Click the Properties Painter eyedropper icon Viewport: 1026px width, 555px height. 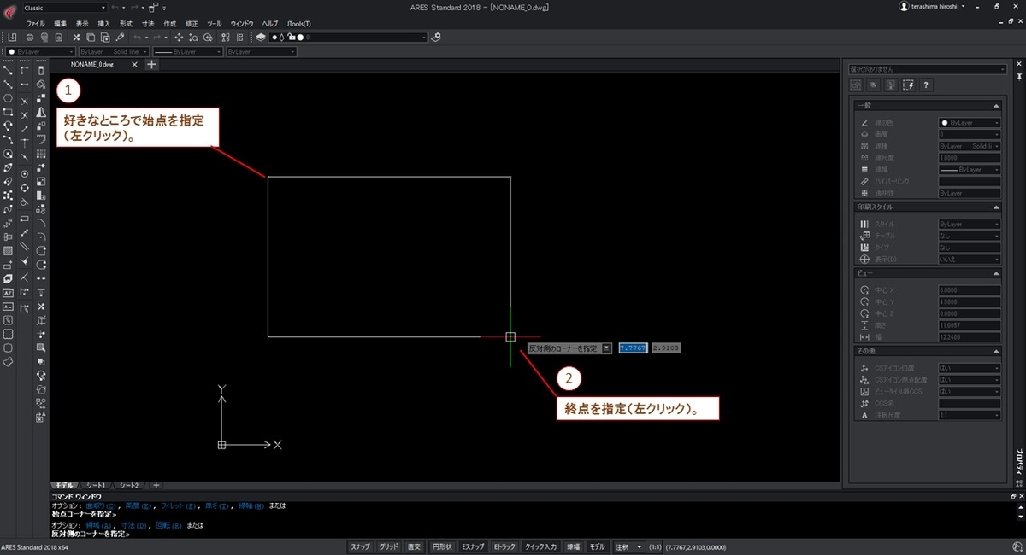click(120, 38)
